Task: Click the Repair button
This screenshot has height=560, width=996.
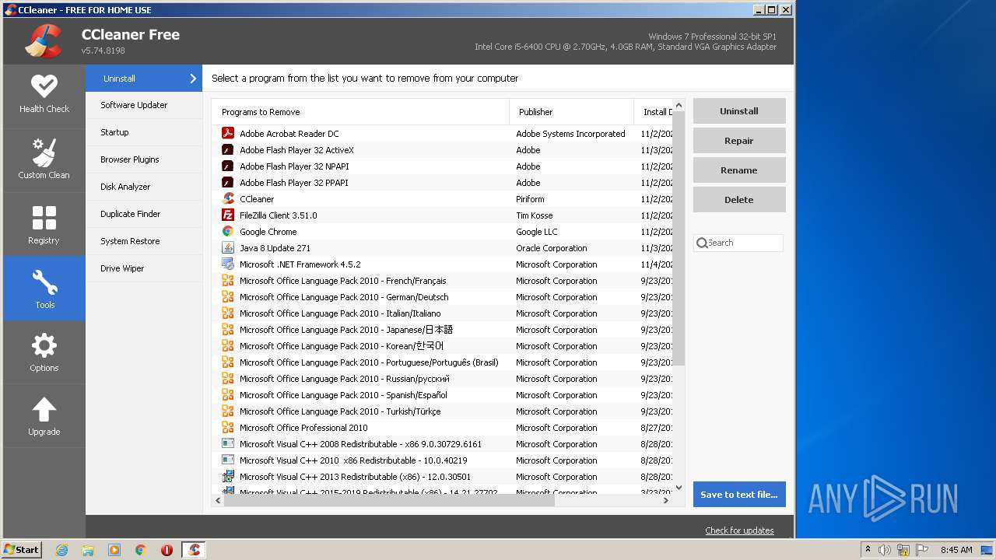Action: point(739,141)
